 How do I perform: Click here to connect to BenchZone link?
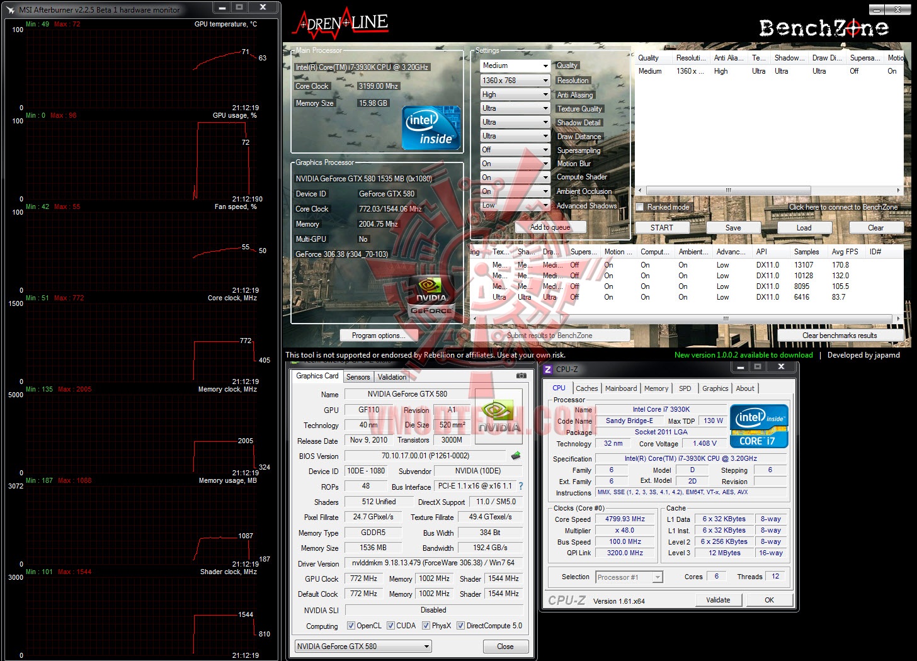(x=843, y=207)
